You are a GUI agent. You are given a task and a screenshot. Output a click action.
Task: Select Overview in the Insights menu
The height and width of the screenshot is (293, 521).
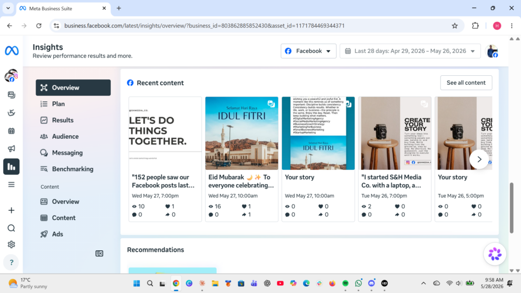(73, 87)
